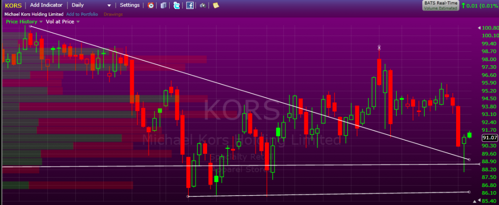Click the 0.01 (0.01%) price change

483,5
